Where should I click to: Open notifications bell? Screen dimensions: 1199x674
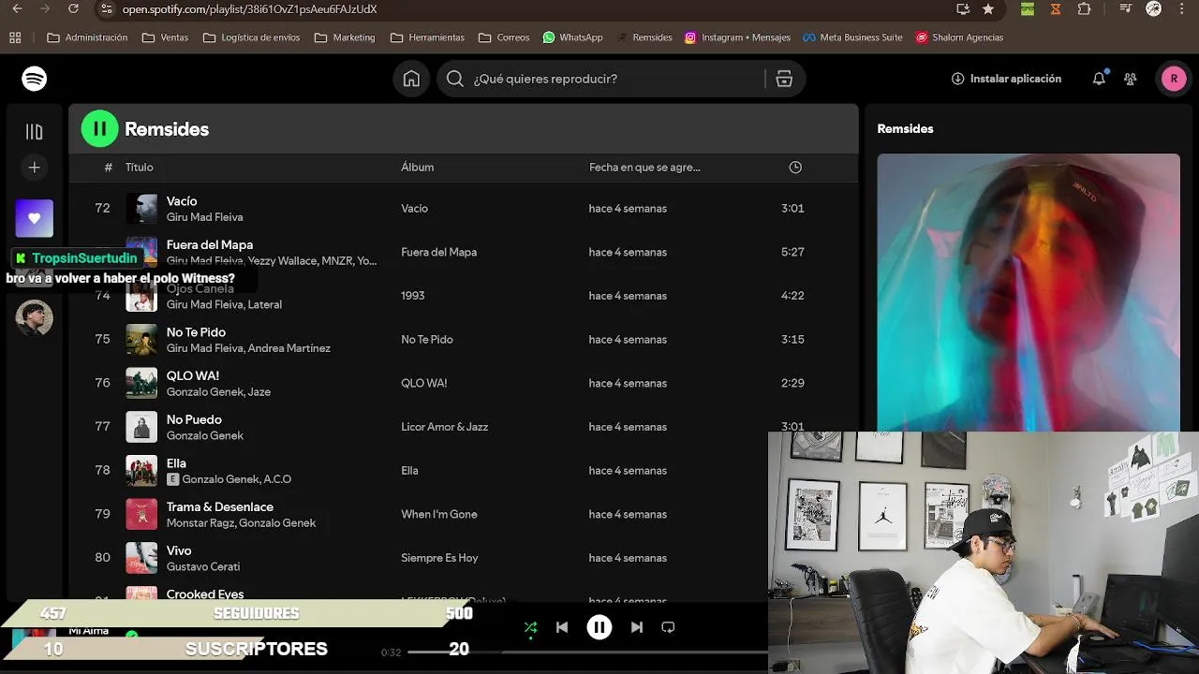(x=1099, y=79)
